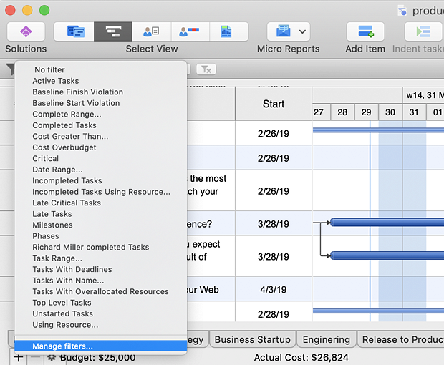The image size is (444, 365).
Task: Open the Business Startup tab
Action: click(253, 339)
